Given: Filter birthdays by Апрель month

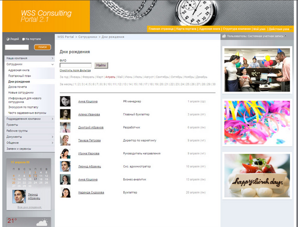Looking at the screenshot, I should point(110,77).
